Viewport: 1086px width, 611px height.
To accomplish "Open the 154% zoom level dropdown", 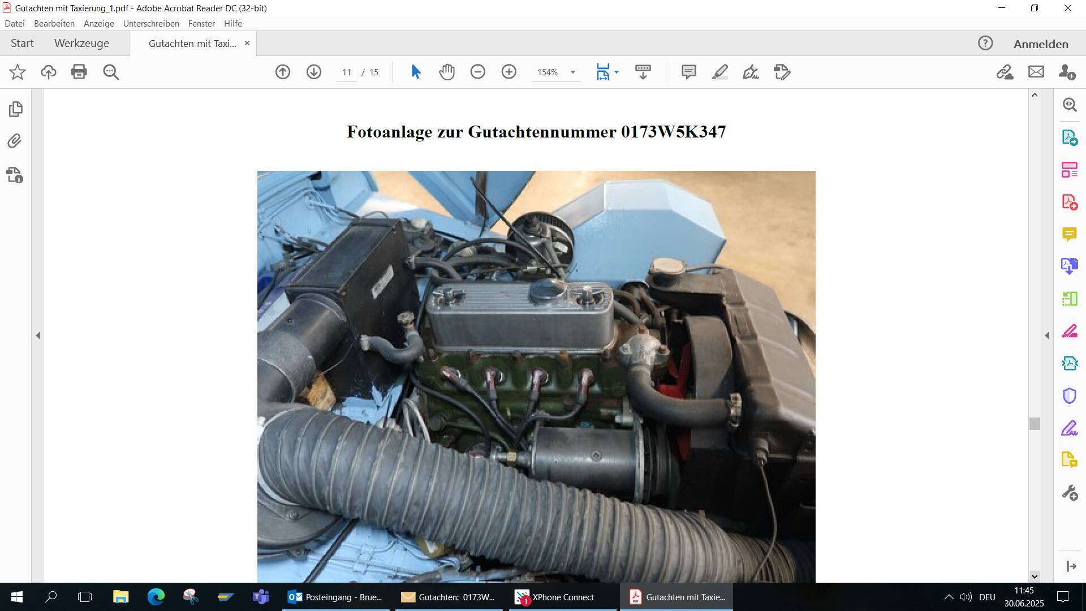I will coord(572,72).
